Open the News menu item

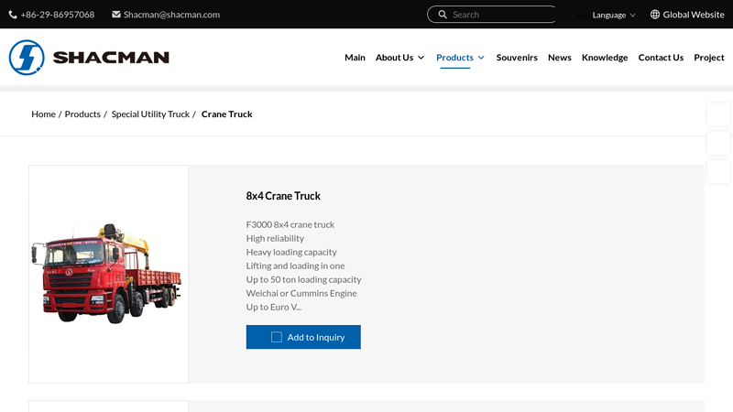tap(560, 58)
